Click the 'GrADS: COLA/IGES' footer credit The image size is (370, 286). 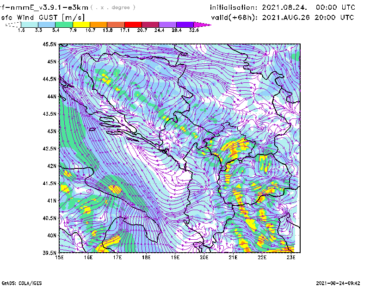click(x=22, y=283)
